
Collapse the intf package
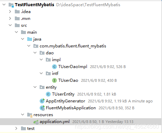click(41, 73)
